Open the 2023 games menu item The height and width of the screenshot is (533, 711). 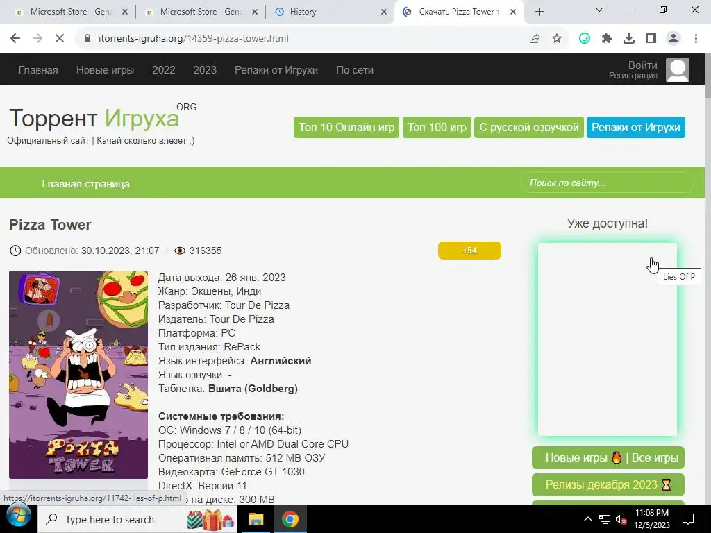tap(205, 70)
